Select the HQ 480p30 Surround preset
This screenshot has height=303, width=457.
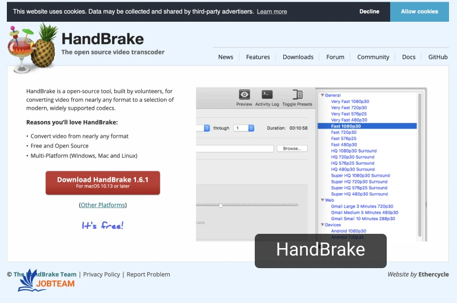point(353,169)
